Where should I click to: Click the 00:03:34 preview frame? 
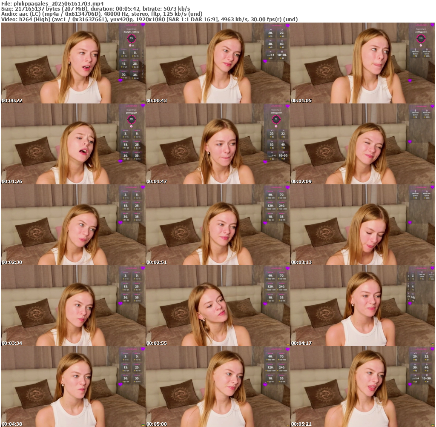coord(73,306)
